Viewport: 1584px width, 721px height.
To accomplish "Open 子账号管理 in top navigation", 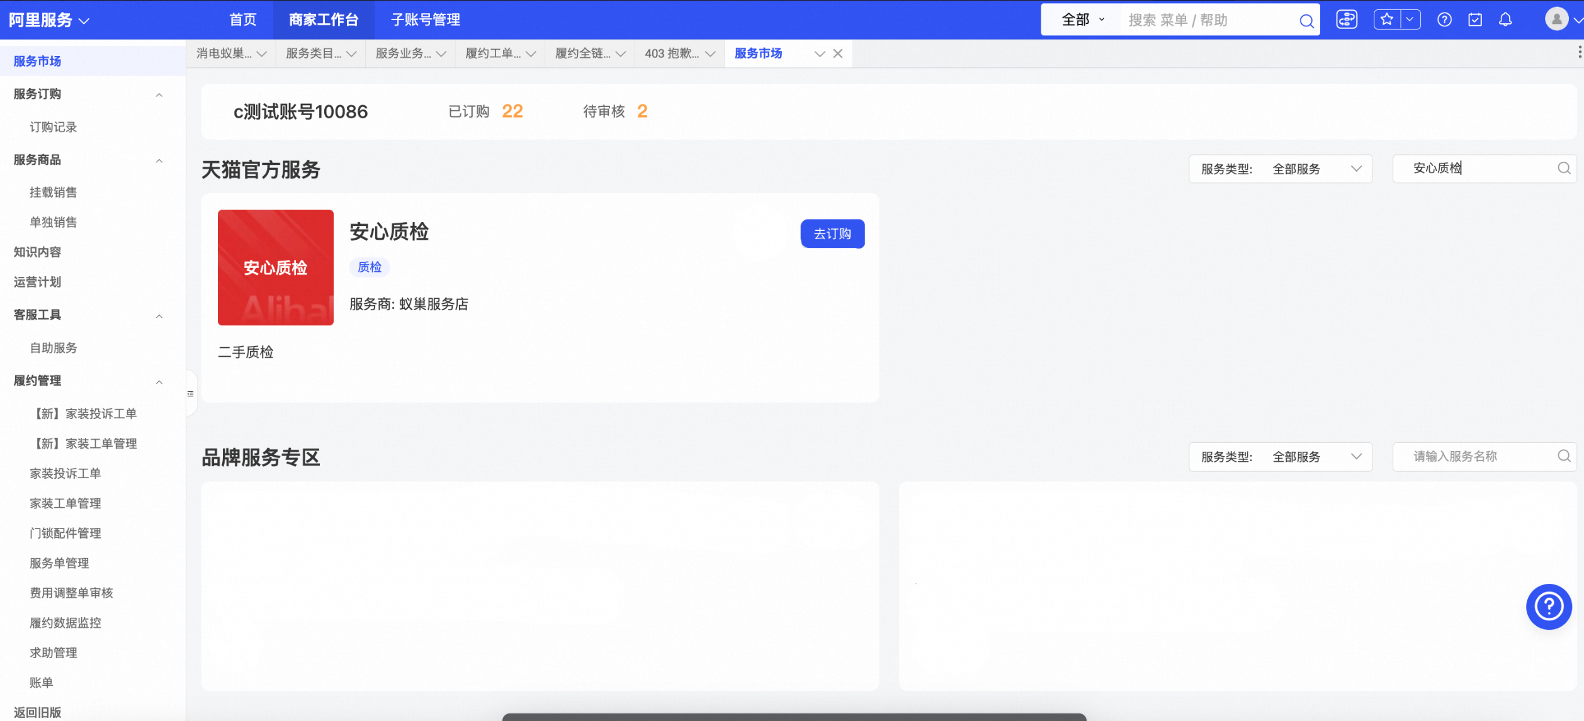I will click(426, 20).
